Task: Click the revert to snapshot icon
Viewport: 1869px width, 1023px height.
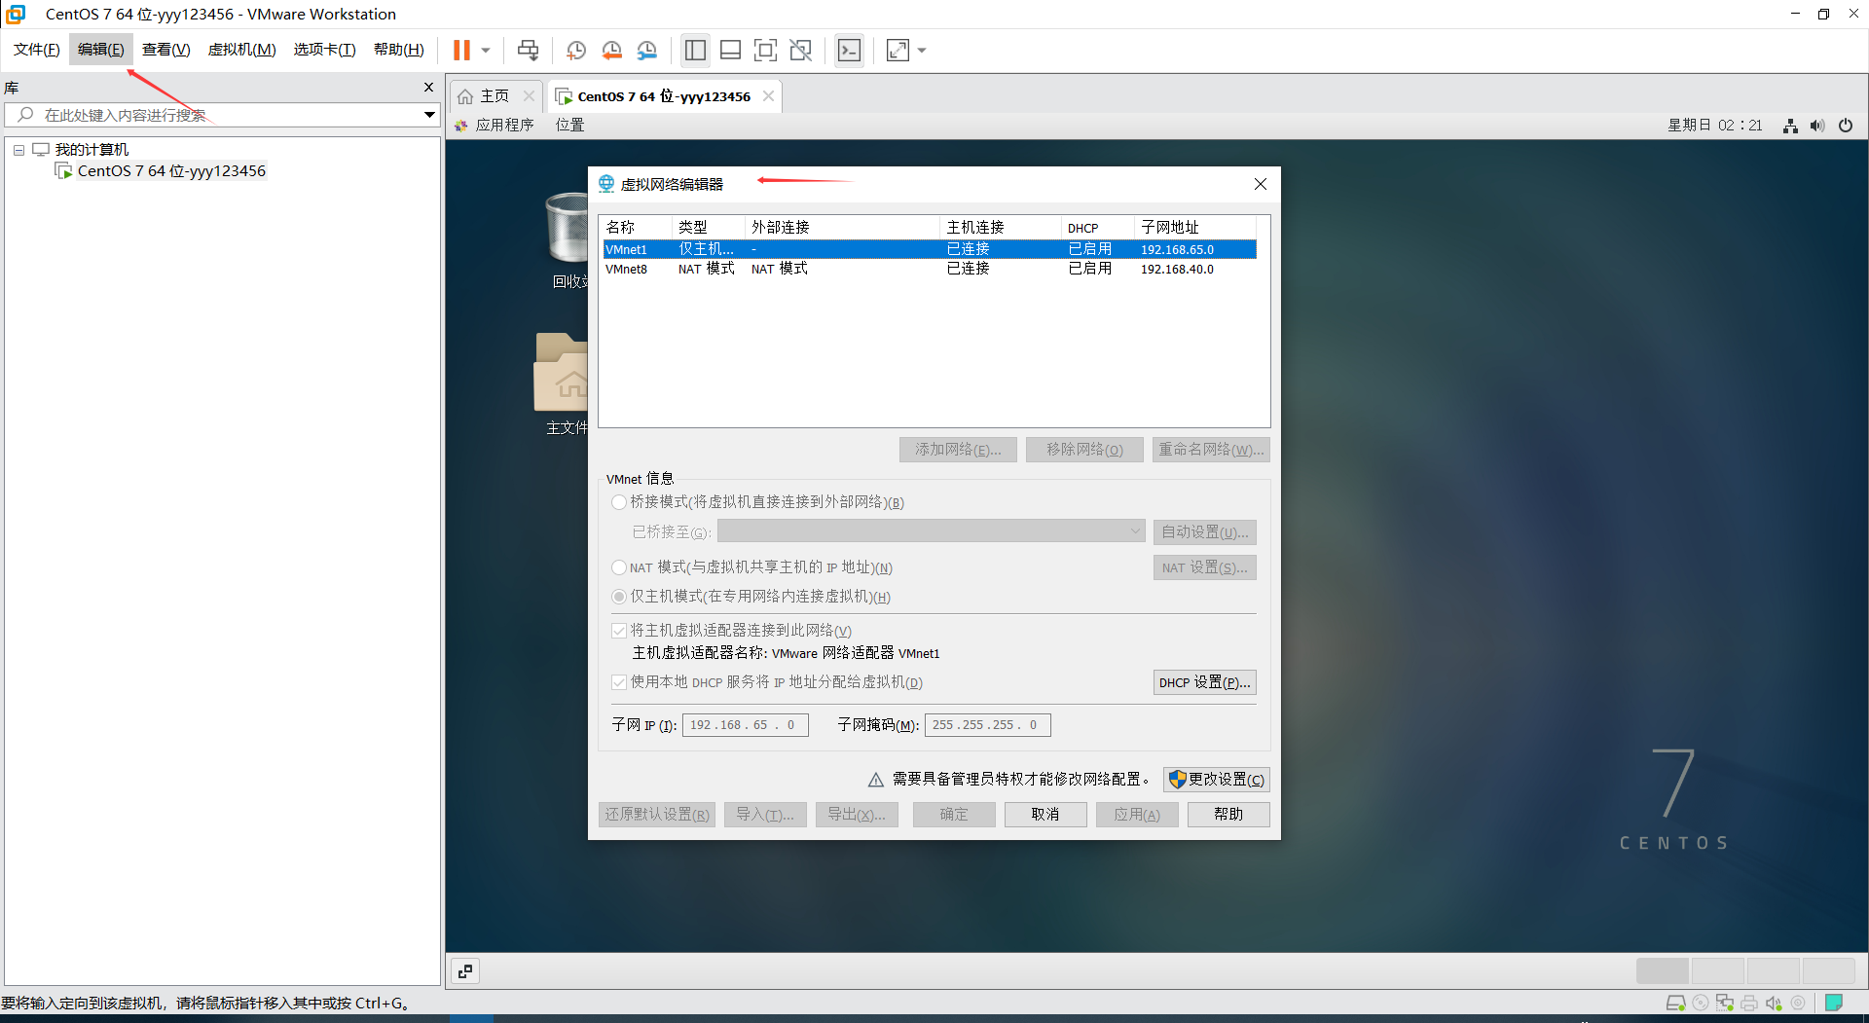Action: coord(611,50)
